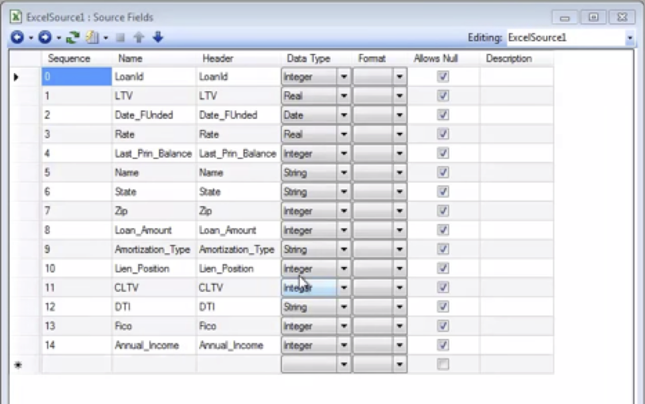
Task: Click the blue back arrow toolbar icon
Action: click(x=17, y=39)
